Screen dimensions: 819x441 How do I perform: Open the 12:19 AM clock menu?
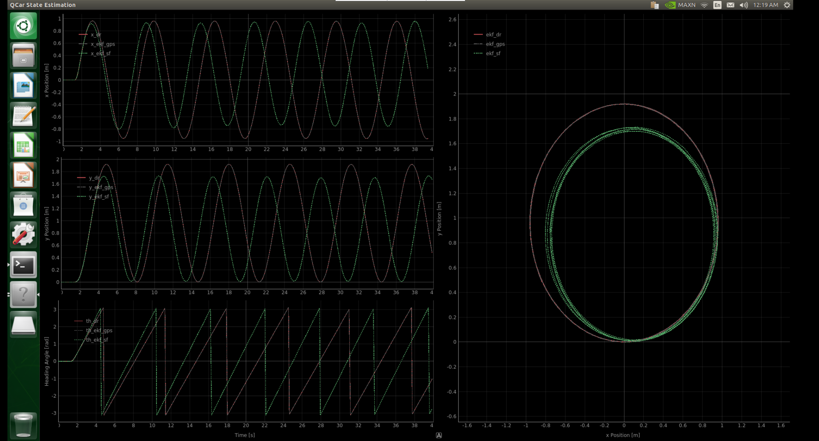766,5
